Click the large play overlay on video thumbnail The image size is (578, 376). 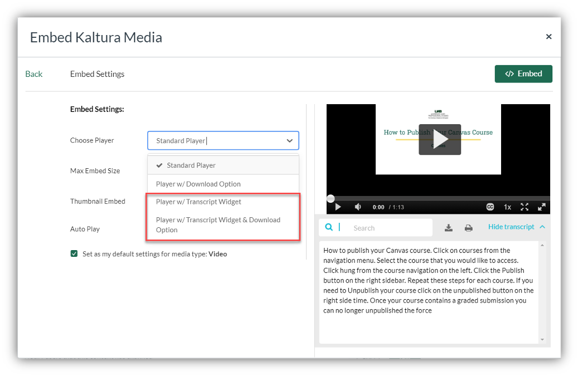[440, 139]
